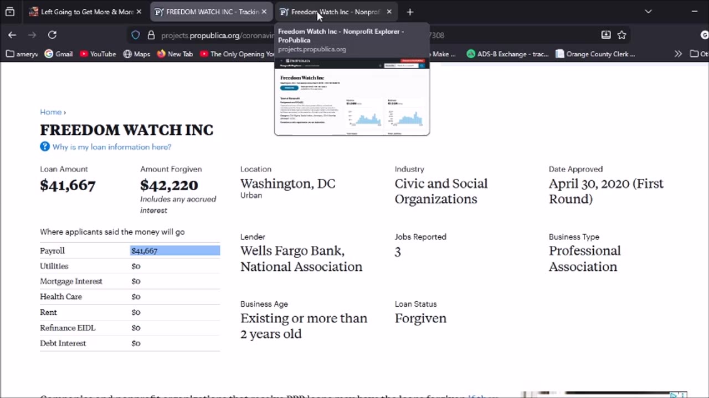Click the 'Payroll' row label

click(52, 251)
